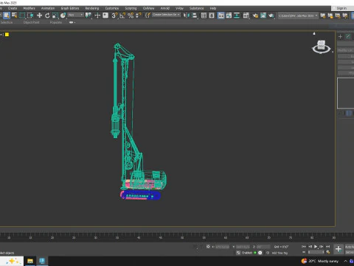Switch to Populate ribbon tab

[56, 22]
